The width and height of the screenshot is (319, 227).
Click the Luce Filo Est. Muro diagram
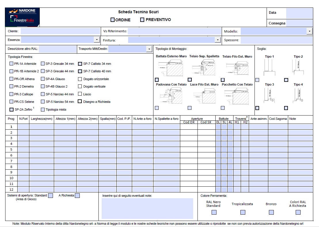[x=204, y=96]
